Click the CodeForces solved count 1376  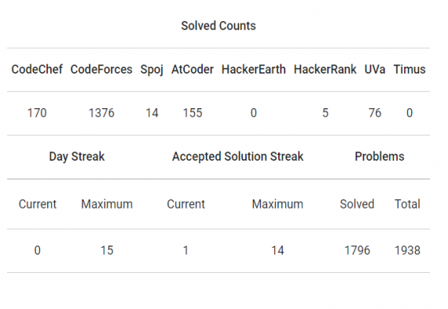[101, 113]
